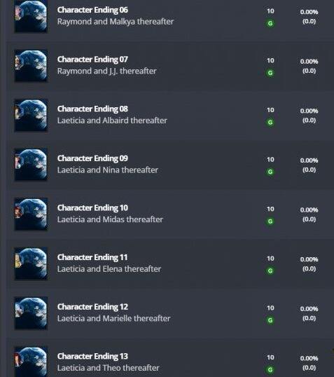The width and height of the screenshot is (334, 377).
Task: Open the Character Ending 07 title link
Action: point(92,60)
